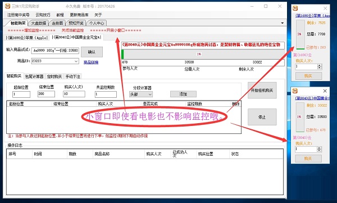Click the 监控期数 column header
Screen dimensions: 337x203
tap(207, 104)
